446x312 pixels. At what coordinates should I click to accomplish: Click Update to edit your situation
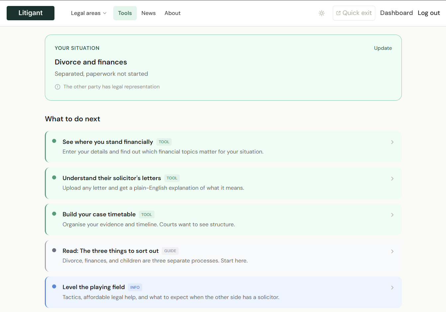pos(383,48)
